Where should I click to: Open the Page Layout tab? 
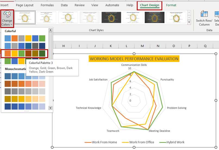pyautogui.click(x=25, y=5)
